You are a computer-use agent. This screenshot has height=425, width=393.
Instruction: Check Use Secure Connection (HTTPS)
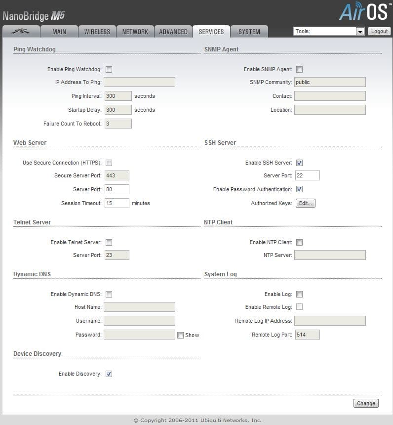pos(109,163)
